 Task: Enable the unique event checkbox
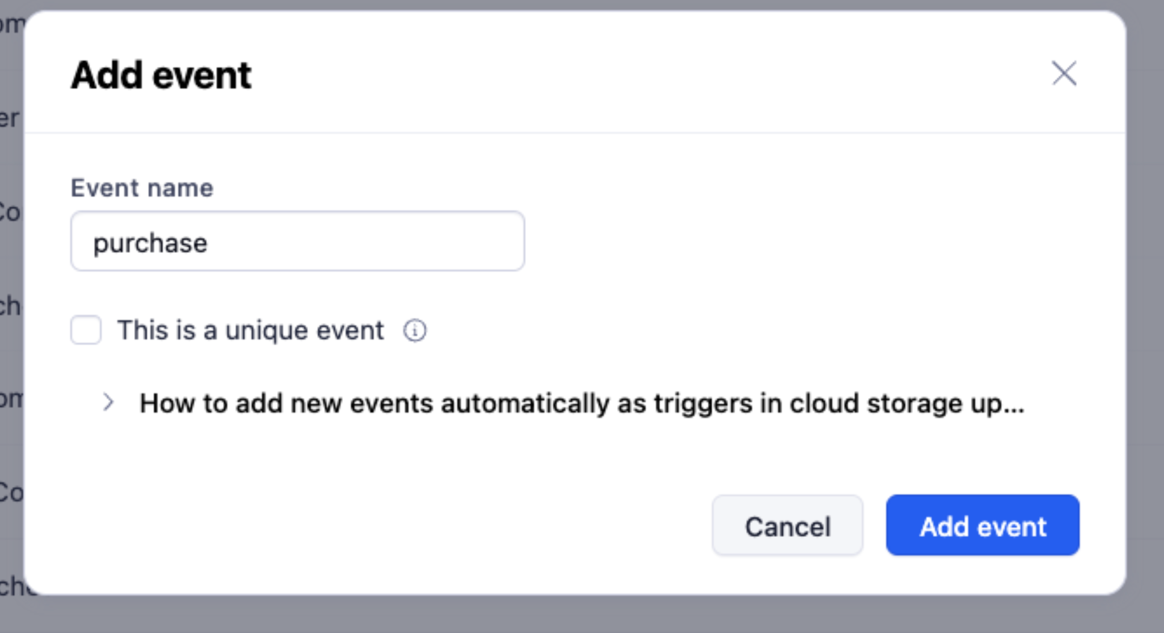coord(86,330)
